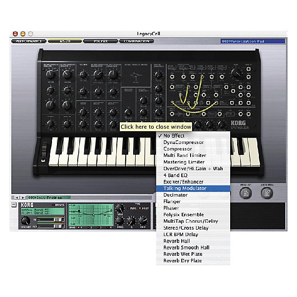Collapse the effect panel with minus icon

14,204
